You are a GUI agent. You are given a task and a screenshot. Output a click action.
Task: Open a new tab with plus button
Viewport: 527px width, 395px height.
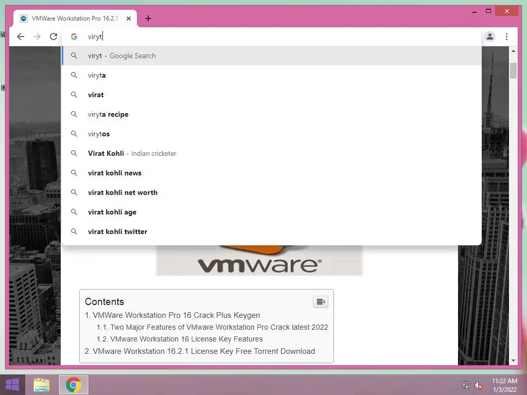(x=148, y=19)
